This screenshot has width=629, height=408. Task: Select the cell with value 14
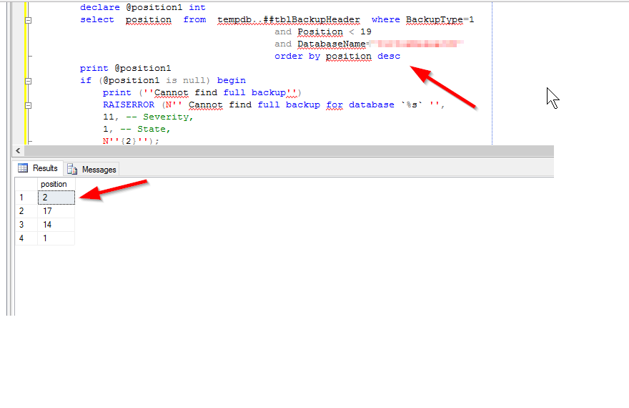[56, 225]
